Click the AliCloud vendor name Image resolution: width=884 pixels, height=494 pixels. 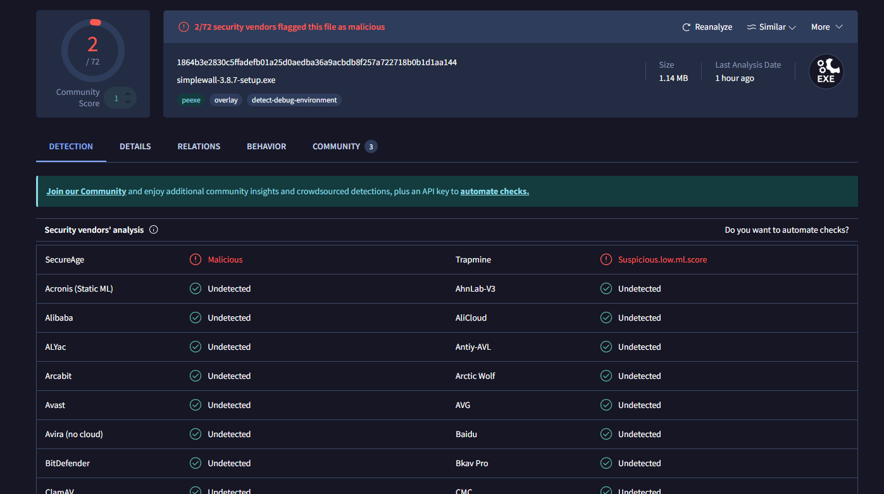pyautogui.click(x=471, y=318)
